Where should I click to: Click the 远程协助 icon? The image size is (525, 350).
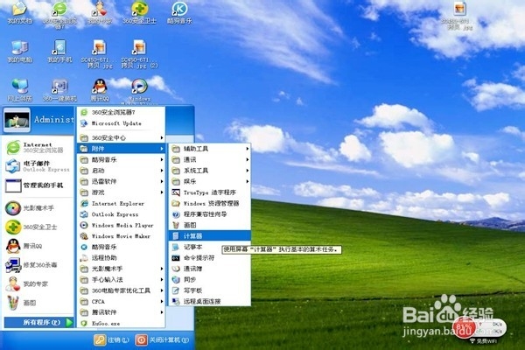84,258
